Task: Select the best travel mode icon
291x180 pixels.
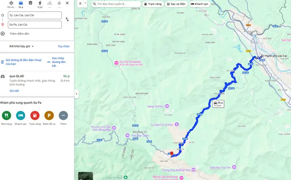Action: coord(11,3)
